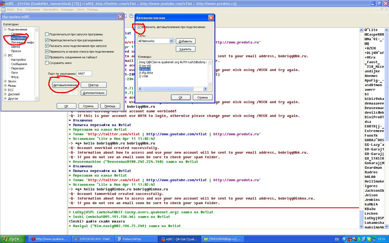This screenshot has width=389, height=243.
Task: Select Логи under IRC
Action: click(x=14, y=73)
